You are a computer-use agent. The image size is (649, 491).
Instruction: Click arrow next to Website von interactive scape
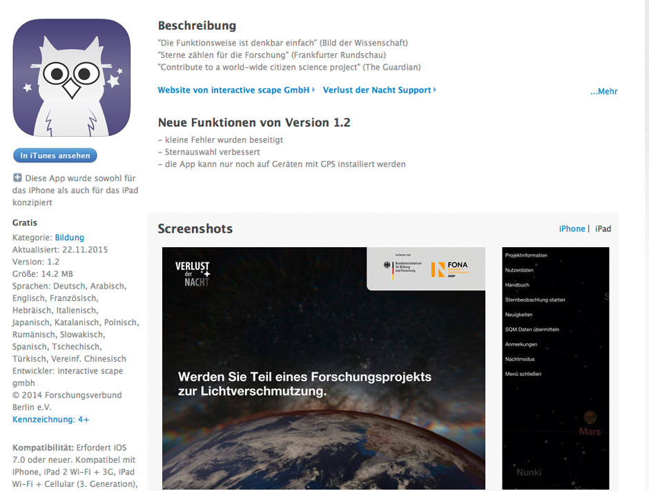(313, 89)
